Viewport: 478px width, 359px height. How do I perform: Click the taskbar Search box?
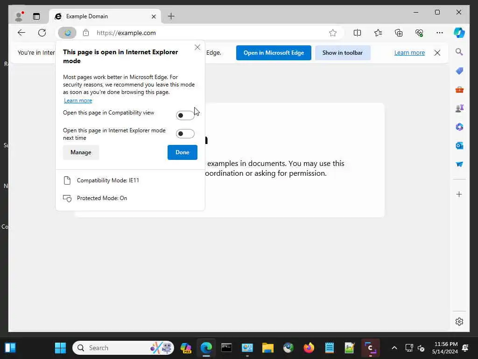pyautogui.click(x=123, y=348)
